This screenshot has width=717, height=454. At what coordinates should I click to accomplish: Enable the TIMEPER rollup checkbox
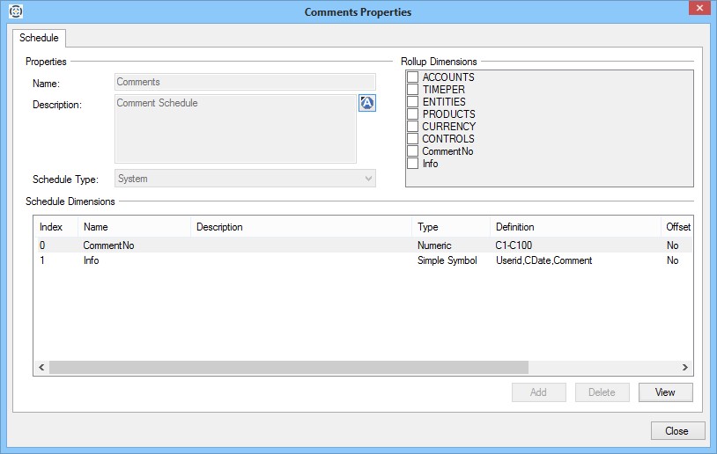[412, 90]
